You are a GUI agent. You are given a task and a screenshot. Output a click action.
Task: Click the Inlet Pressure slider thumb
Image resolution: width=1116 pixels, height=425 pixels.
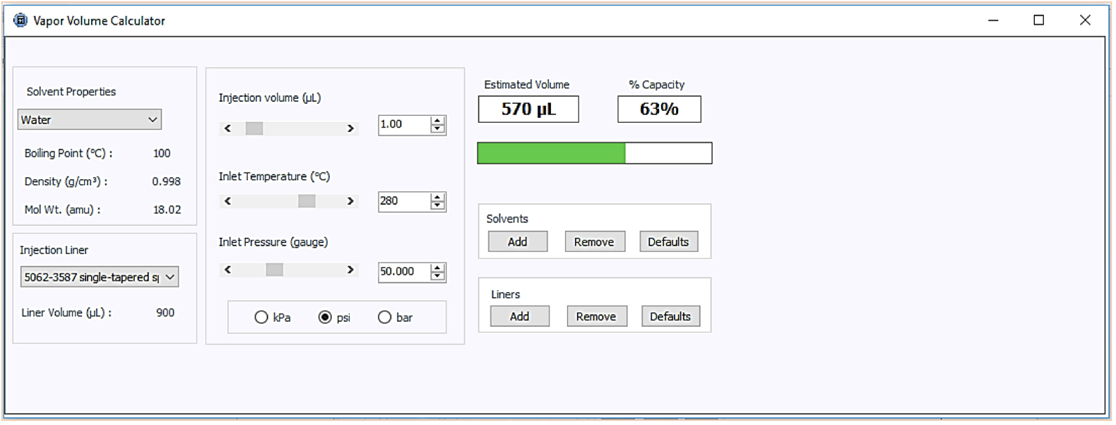tap(274, 270)
